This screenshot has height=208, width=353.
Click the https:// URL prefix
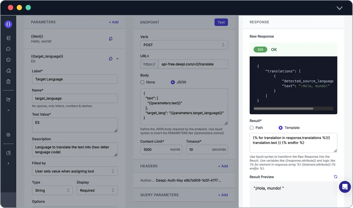(x=149, y=64)
